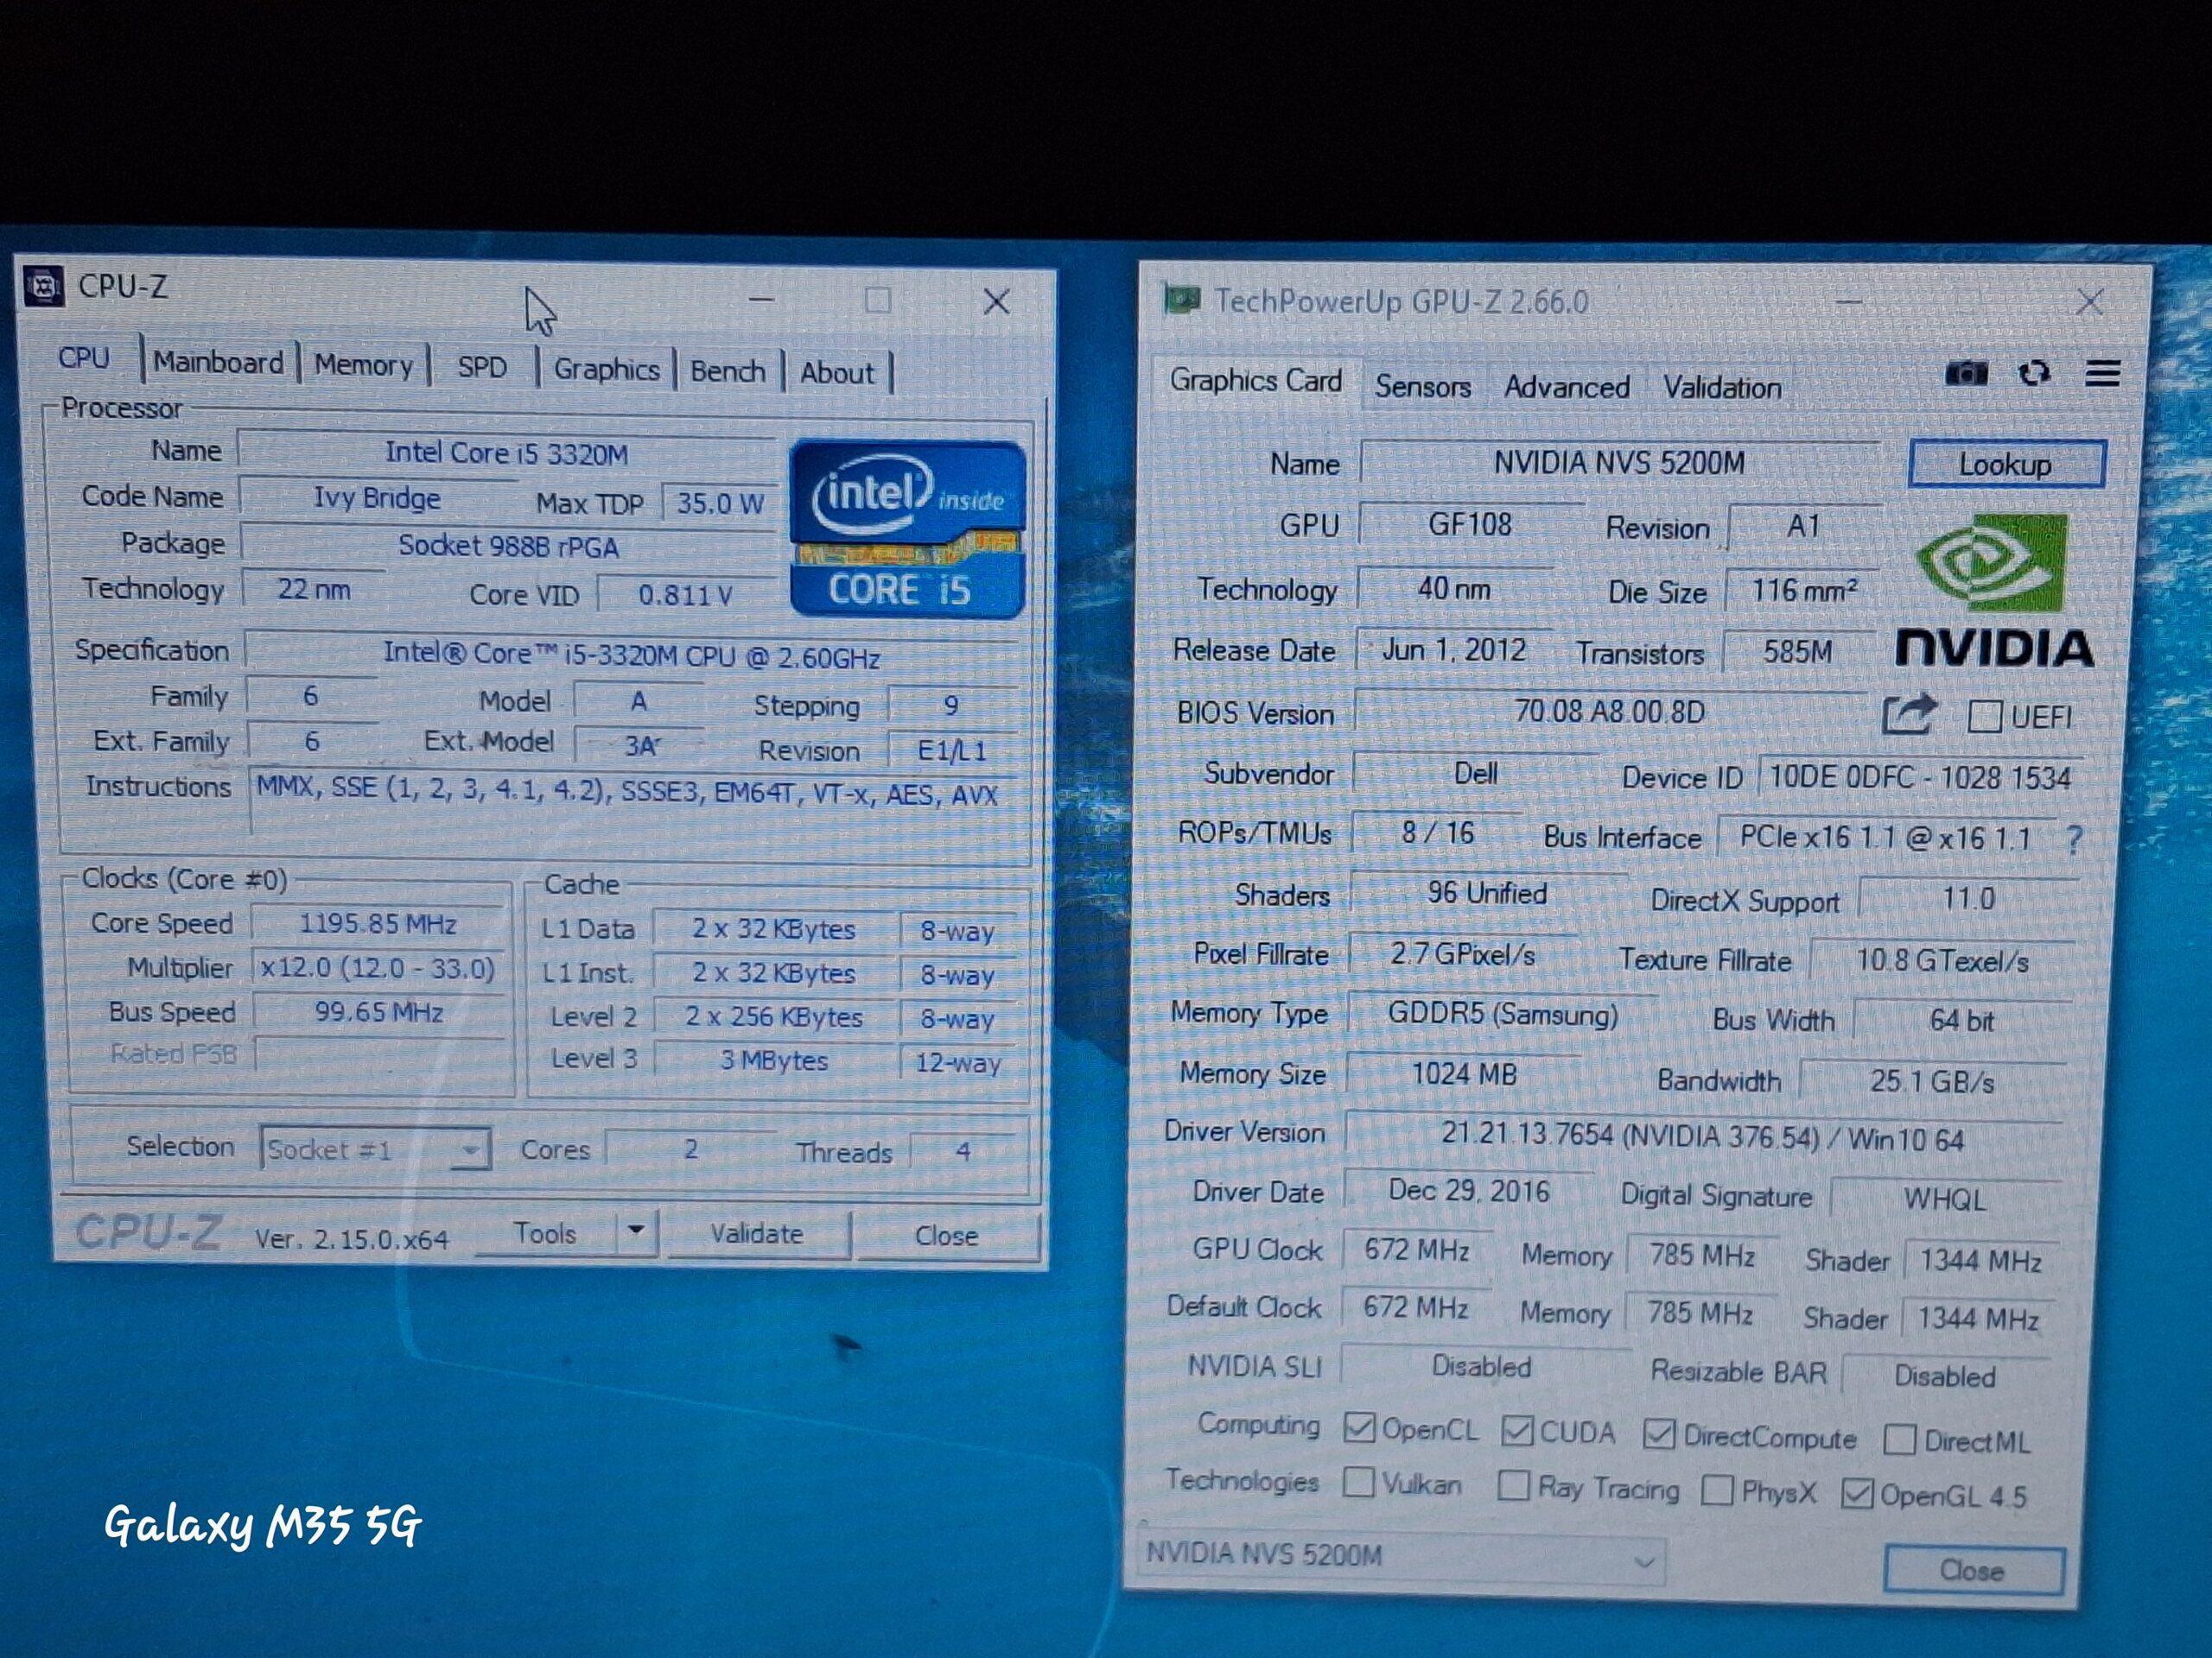Click the Subvendor value Dell

1475,774
